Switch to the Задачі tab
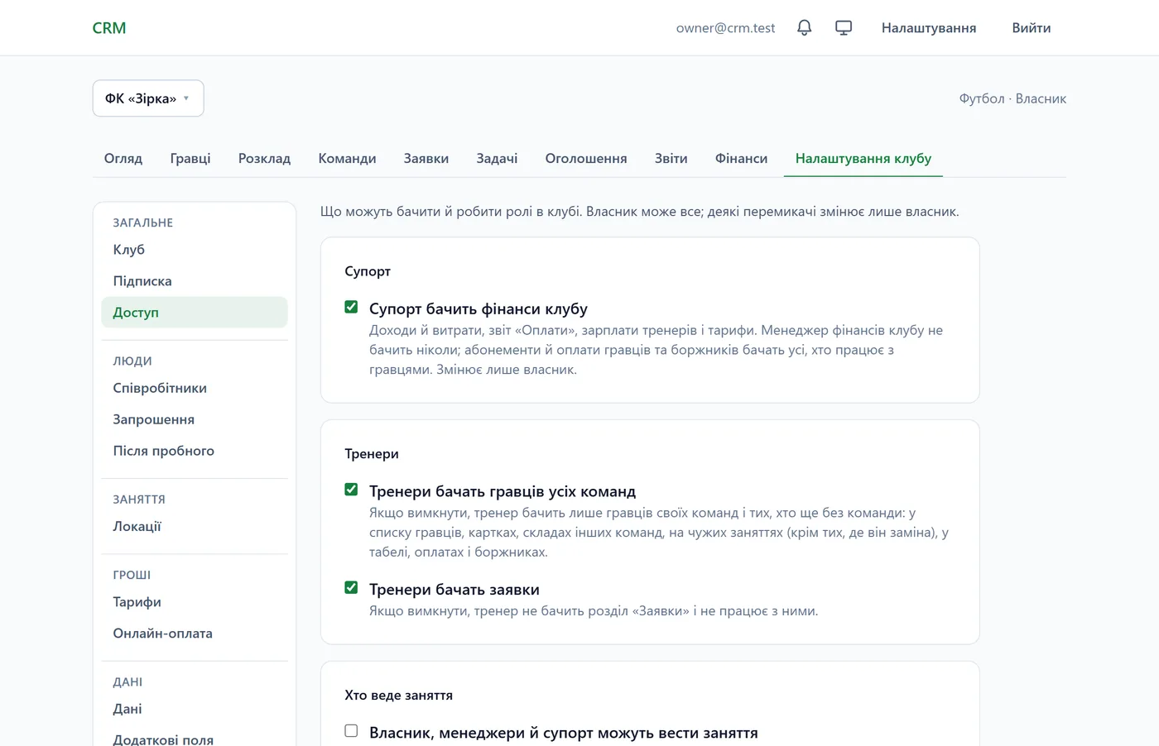The image size is (1159, 746). coord(497,158)
